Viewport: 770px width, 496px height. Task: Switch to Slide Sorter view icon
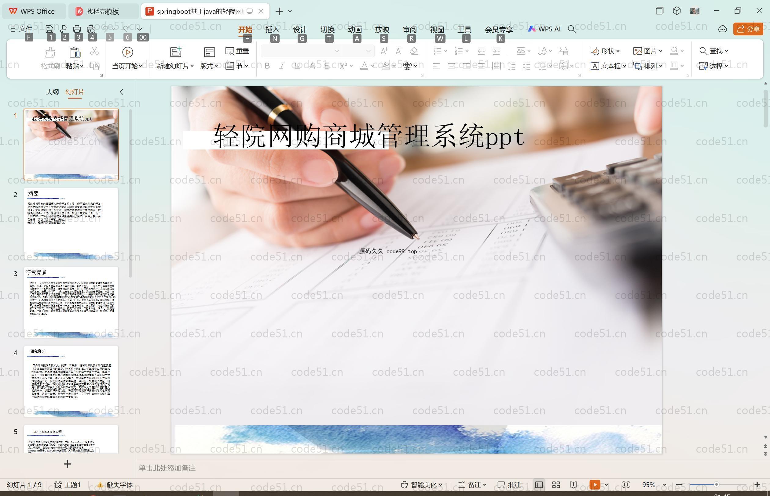point(556,485)
